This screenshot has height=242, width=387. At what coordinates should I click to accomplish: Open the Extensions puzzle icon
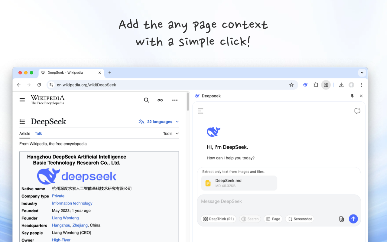[x=316, y=85]
